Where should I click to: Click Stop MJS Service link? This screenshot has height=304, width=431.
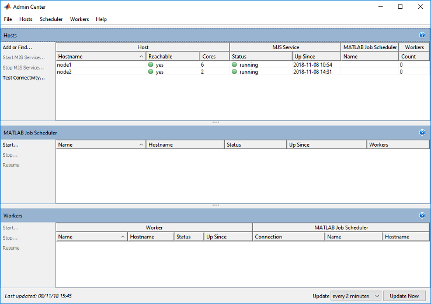tap(23, 68)
